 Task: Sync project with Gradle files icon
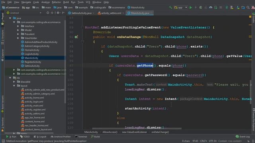pyautogui.click(x=227, y=8)
